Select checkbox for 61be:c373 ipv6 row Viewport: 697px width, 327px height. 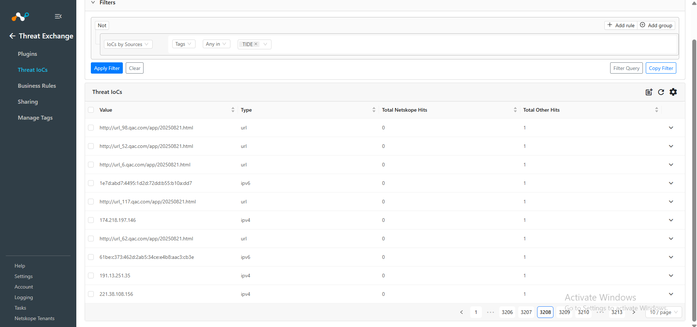pos(91,257)
